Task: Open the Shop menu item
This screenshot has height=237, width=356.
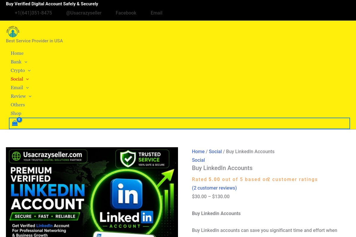Action: [16, 113]
